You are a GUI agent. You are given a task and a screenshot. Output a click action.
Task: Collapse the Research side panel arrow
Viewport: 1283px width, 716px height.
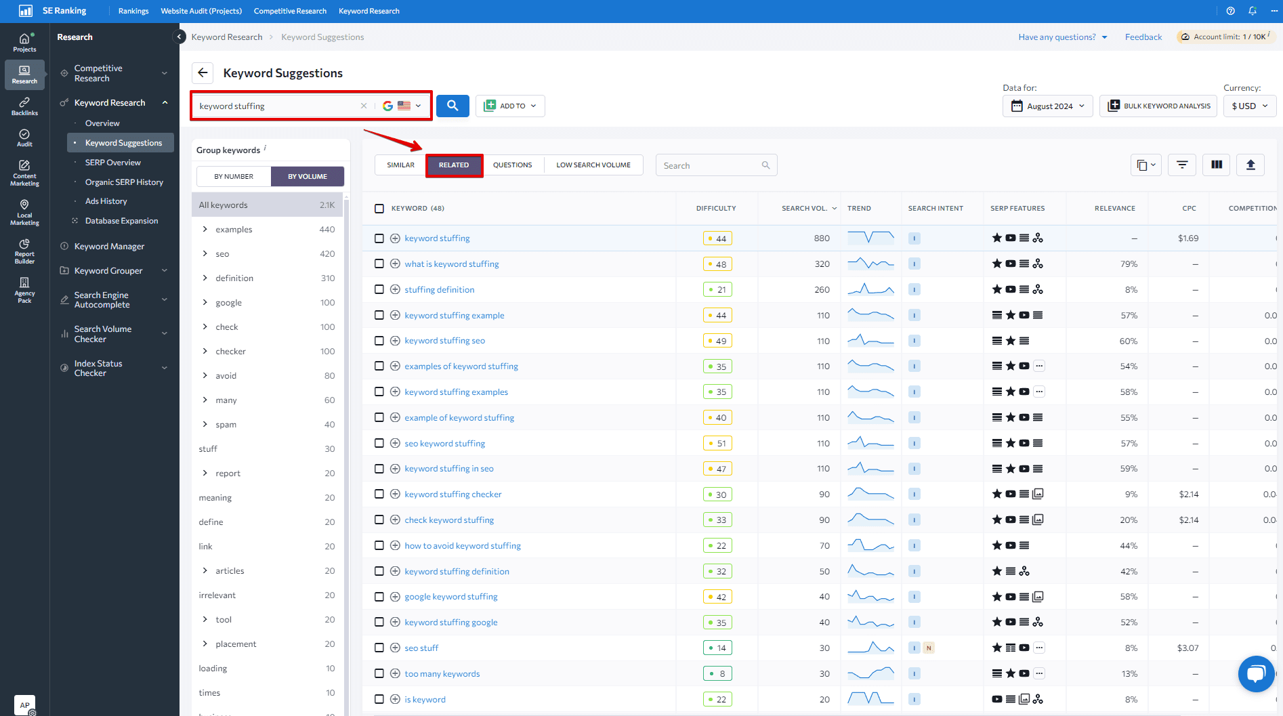179,37
